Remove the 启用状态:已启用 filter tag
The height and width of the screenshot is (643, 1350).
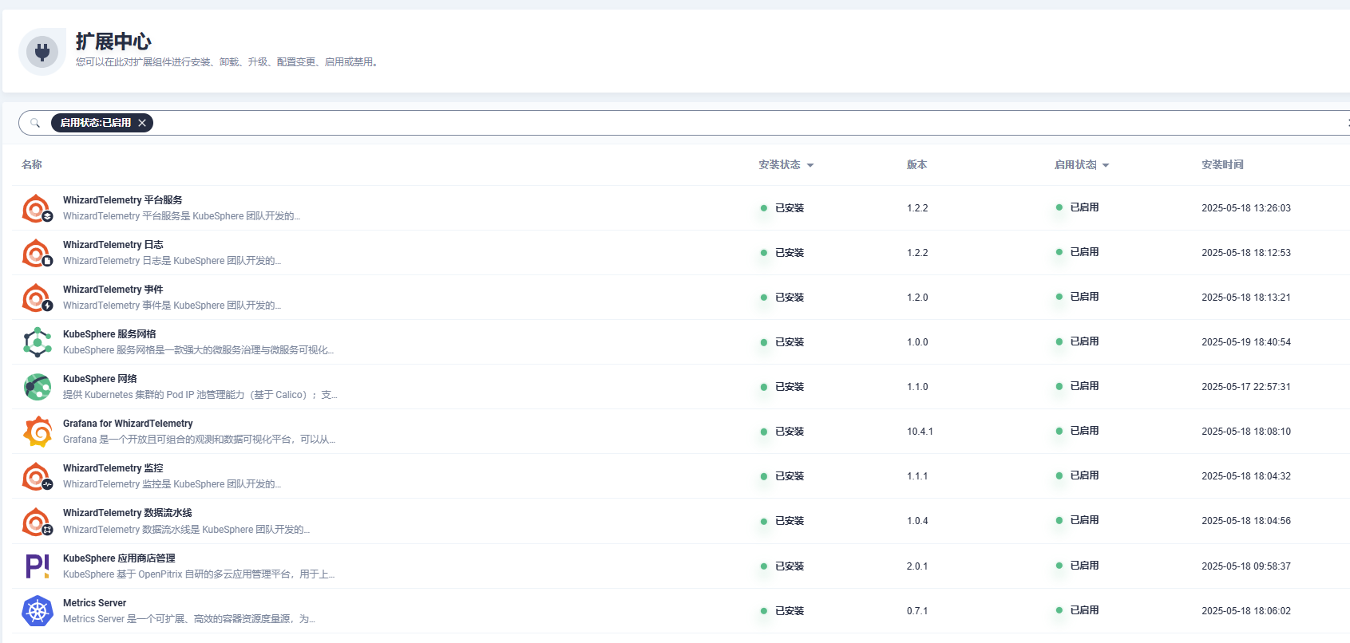[142, 123]
